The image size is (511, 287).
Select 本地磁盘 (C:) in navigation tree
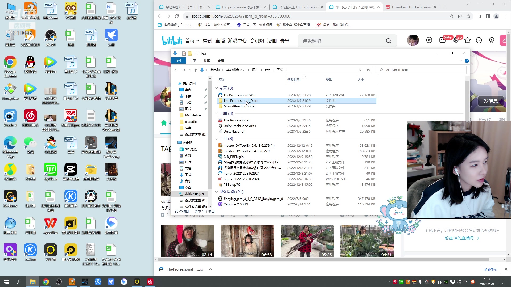tap(194, 194)
